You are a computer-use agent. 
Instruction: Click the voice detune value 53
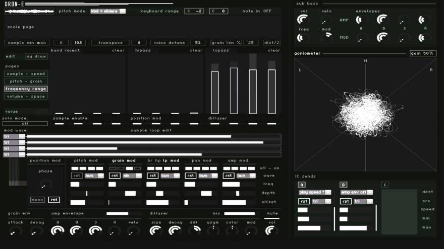[198, 43]
